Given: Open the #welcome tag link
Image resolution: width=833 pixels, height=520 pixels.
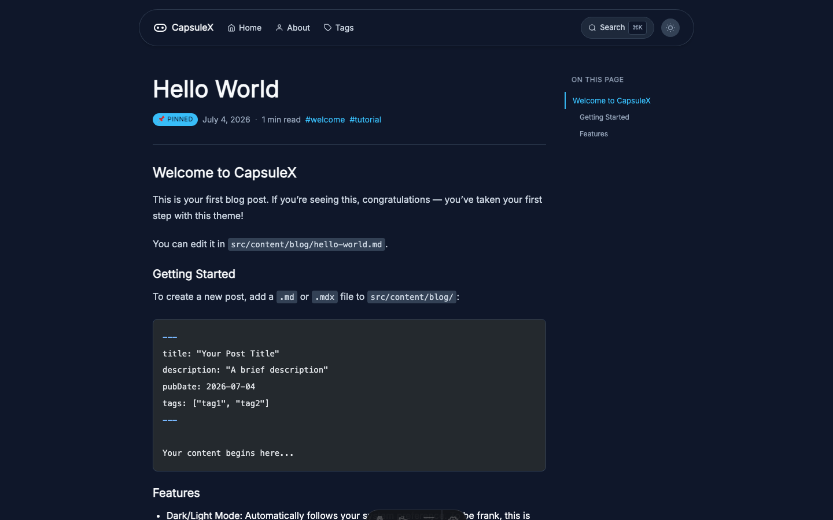Looking at the screenshot, I should pyautogui.click(x=325, y=120).
